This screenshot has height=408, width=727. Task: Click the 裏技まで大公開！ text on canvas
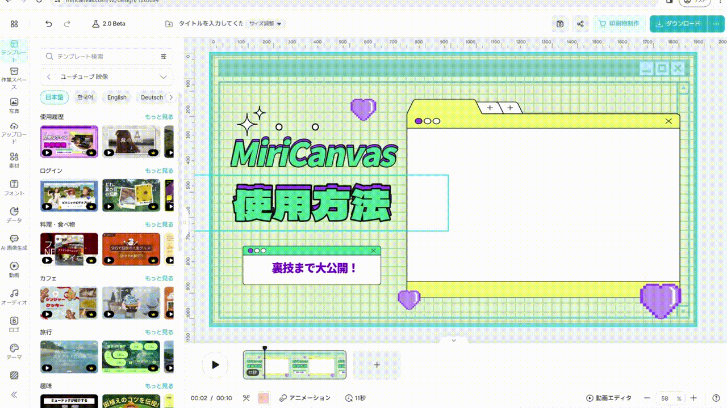314,268
